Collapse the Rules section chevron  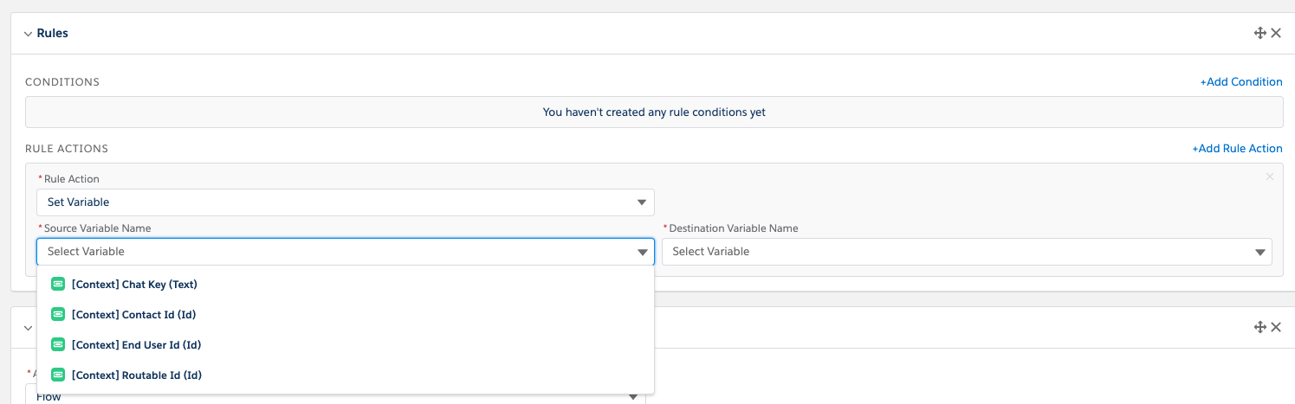(x=28, y=34)
